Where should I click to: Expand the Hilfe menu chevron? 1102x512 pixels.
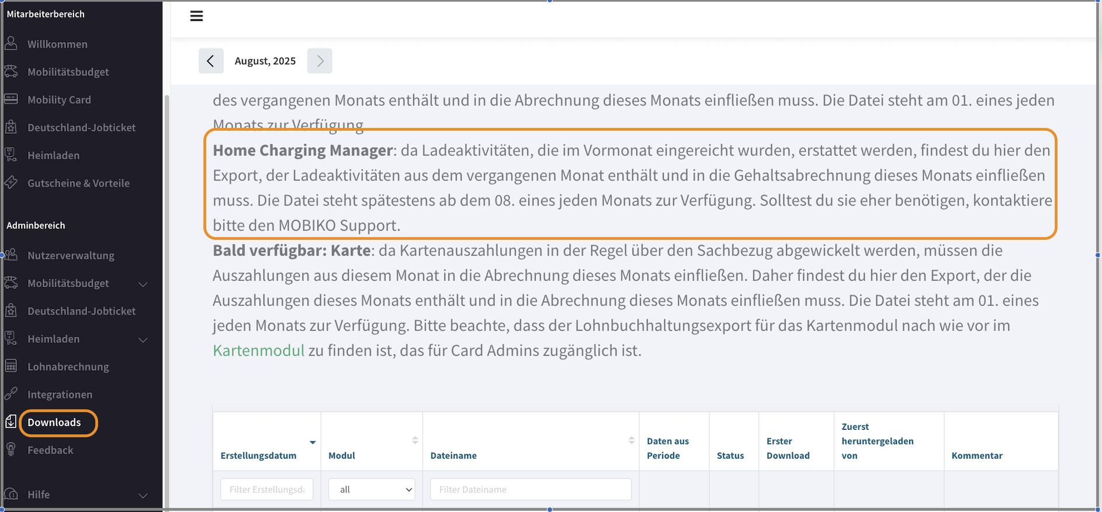point(143,495)
